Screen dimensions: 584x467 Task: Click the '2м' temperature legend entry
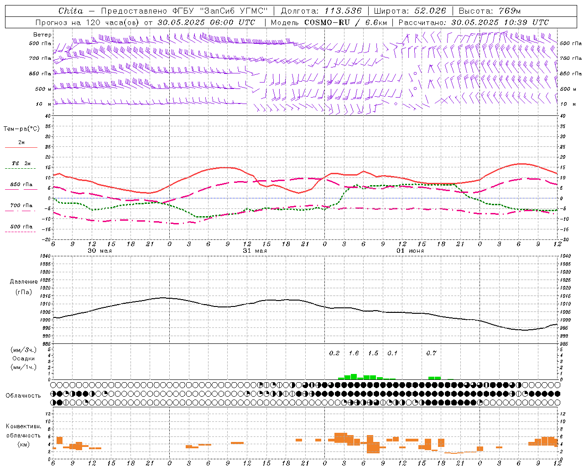click(21, 142)
